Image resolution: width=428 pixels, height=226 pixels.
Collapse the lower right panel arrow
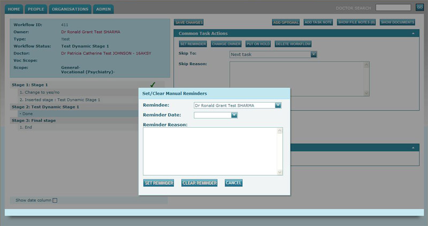tap(414, 147)
